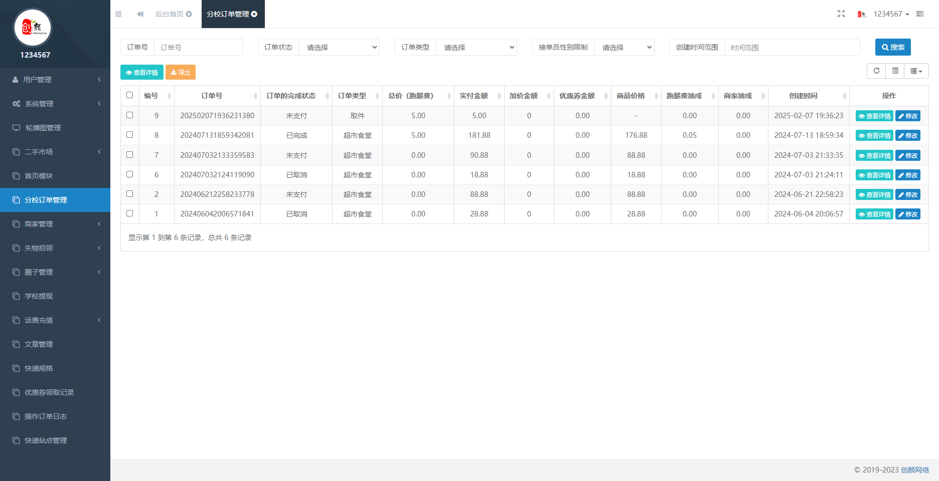Click the table refresh icon
The height and width of the screenshot is (481, 939).
click(876, 71)
